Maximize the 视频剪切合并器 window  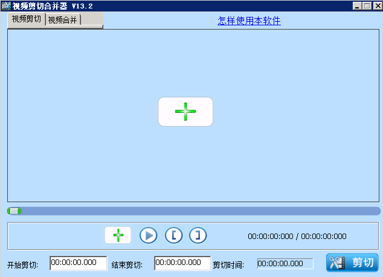(x=367, y=5)
